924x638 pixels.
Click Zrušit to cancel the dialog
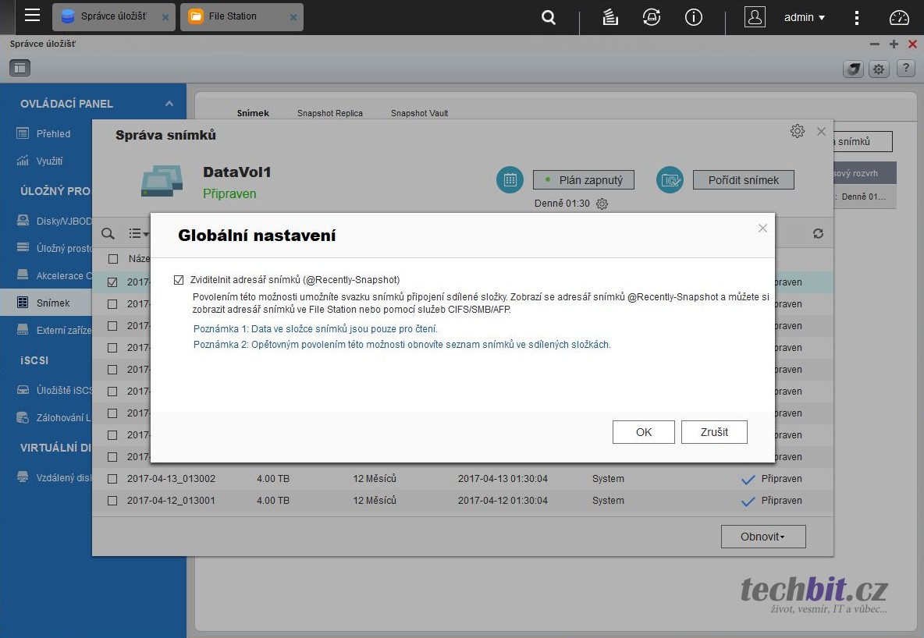[713, 432]
